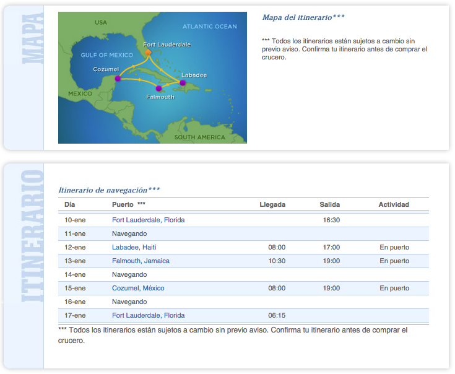Click 'Navegando' in the 16-ene row

129,302
